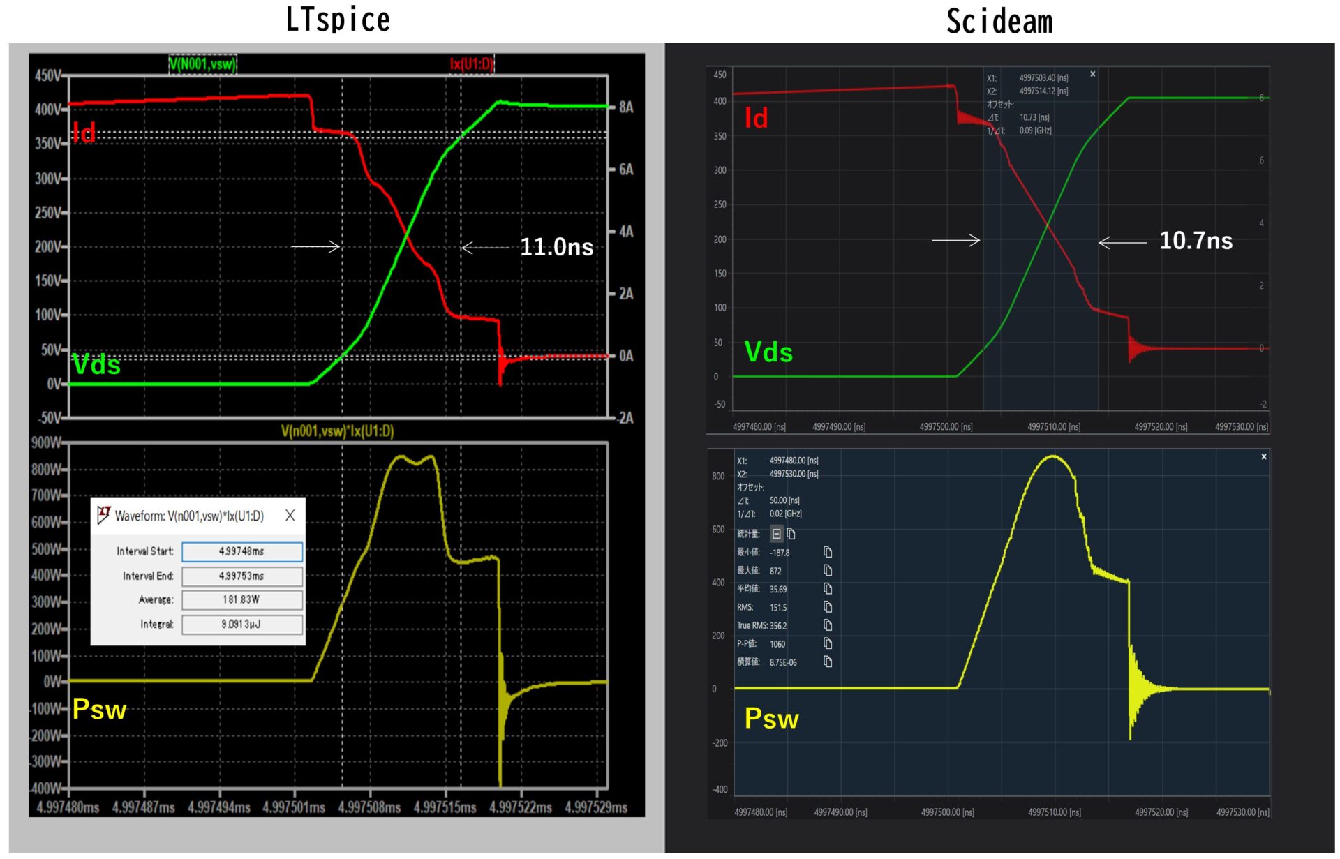Image resolution: width=1340 pixels, height=859 pixels.
Task: Close the upper Scideam cursor info panel
Action: click(1092, 74)
